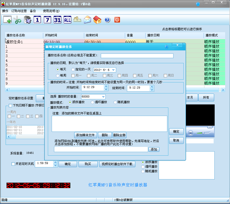Click the 购买 purchase button
The height and width of the screenshot is (204, 230).
click(x=88, y=164)
